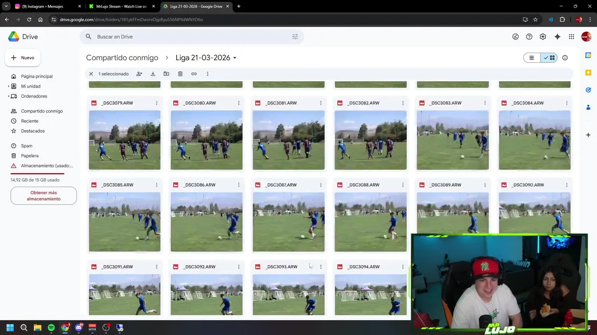Go to Página principal
Viewport: 597px width, 335px height.
coord(36,76)
